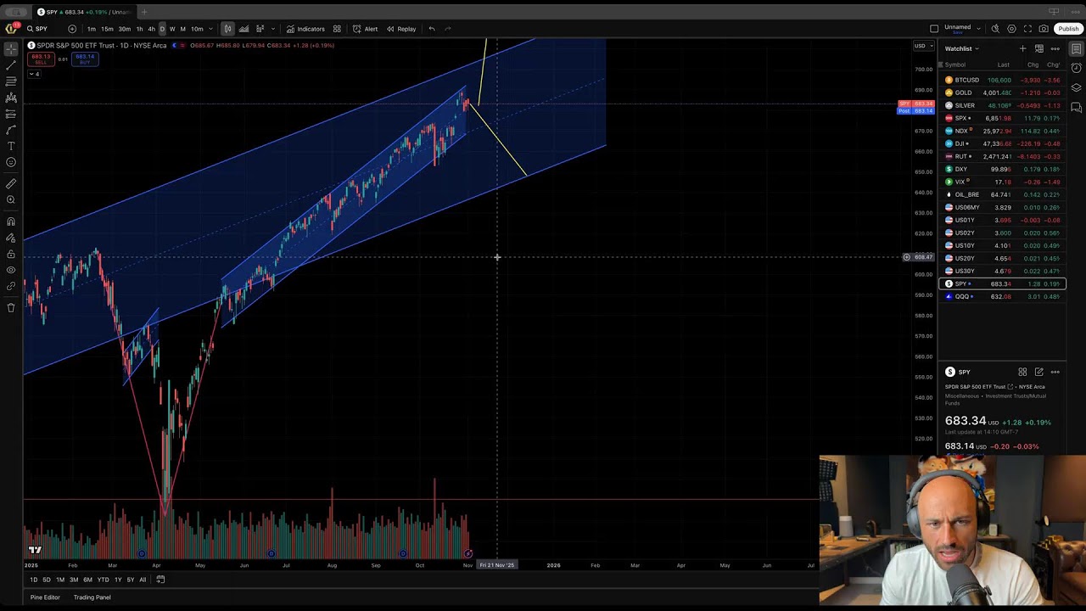Expand collapsed indicators legend arrow

(x=33, y=74)
